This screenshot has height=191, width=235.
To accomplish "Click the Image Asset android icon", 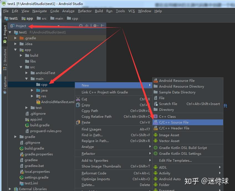I will click(x=156, y=135).
